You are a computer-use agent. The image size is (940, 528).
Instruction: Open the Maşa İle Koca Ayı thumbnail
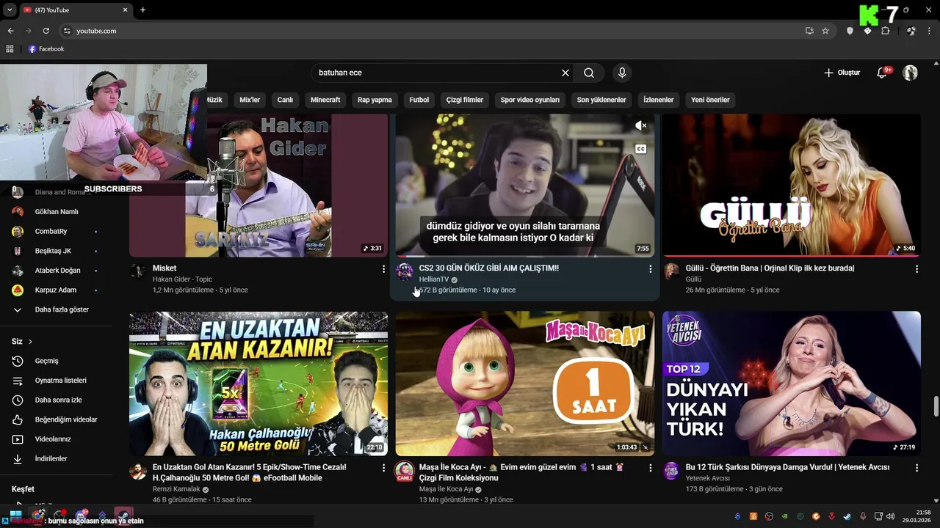tap(524, 384)
